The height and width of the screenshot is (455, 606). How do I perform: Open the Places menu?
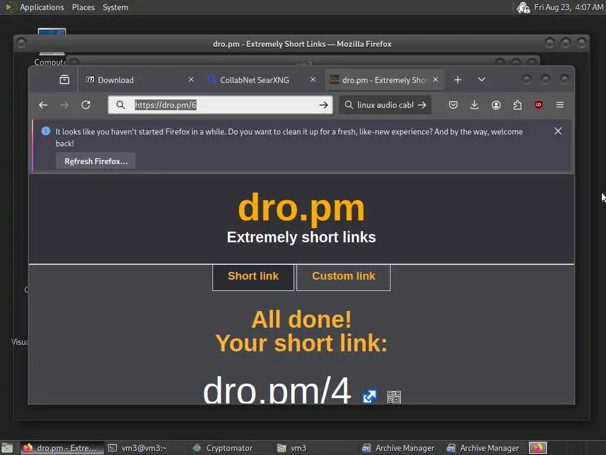click(83, 7)
